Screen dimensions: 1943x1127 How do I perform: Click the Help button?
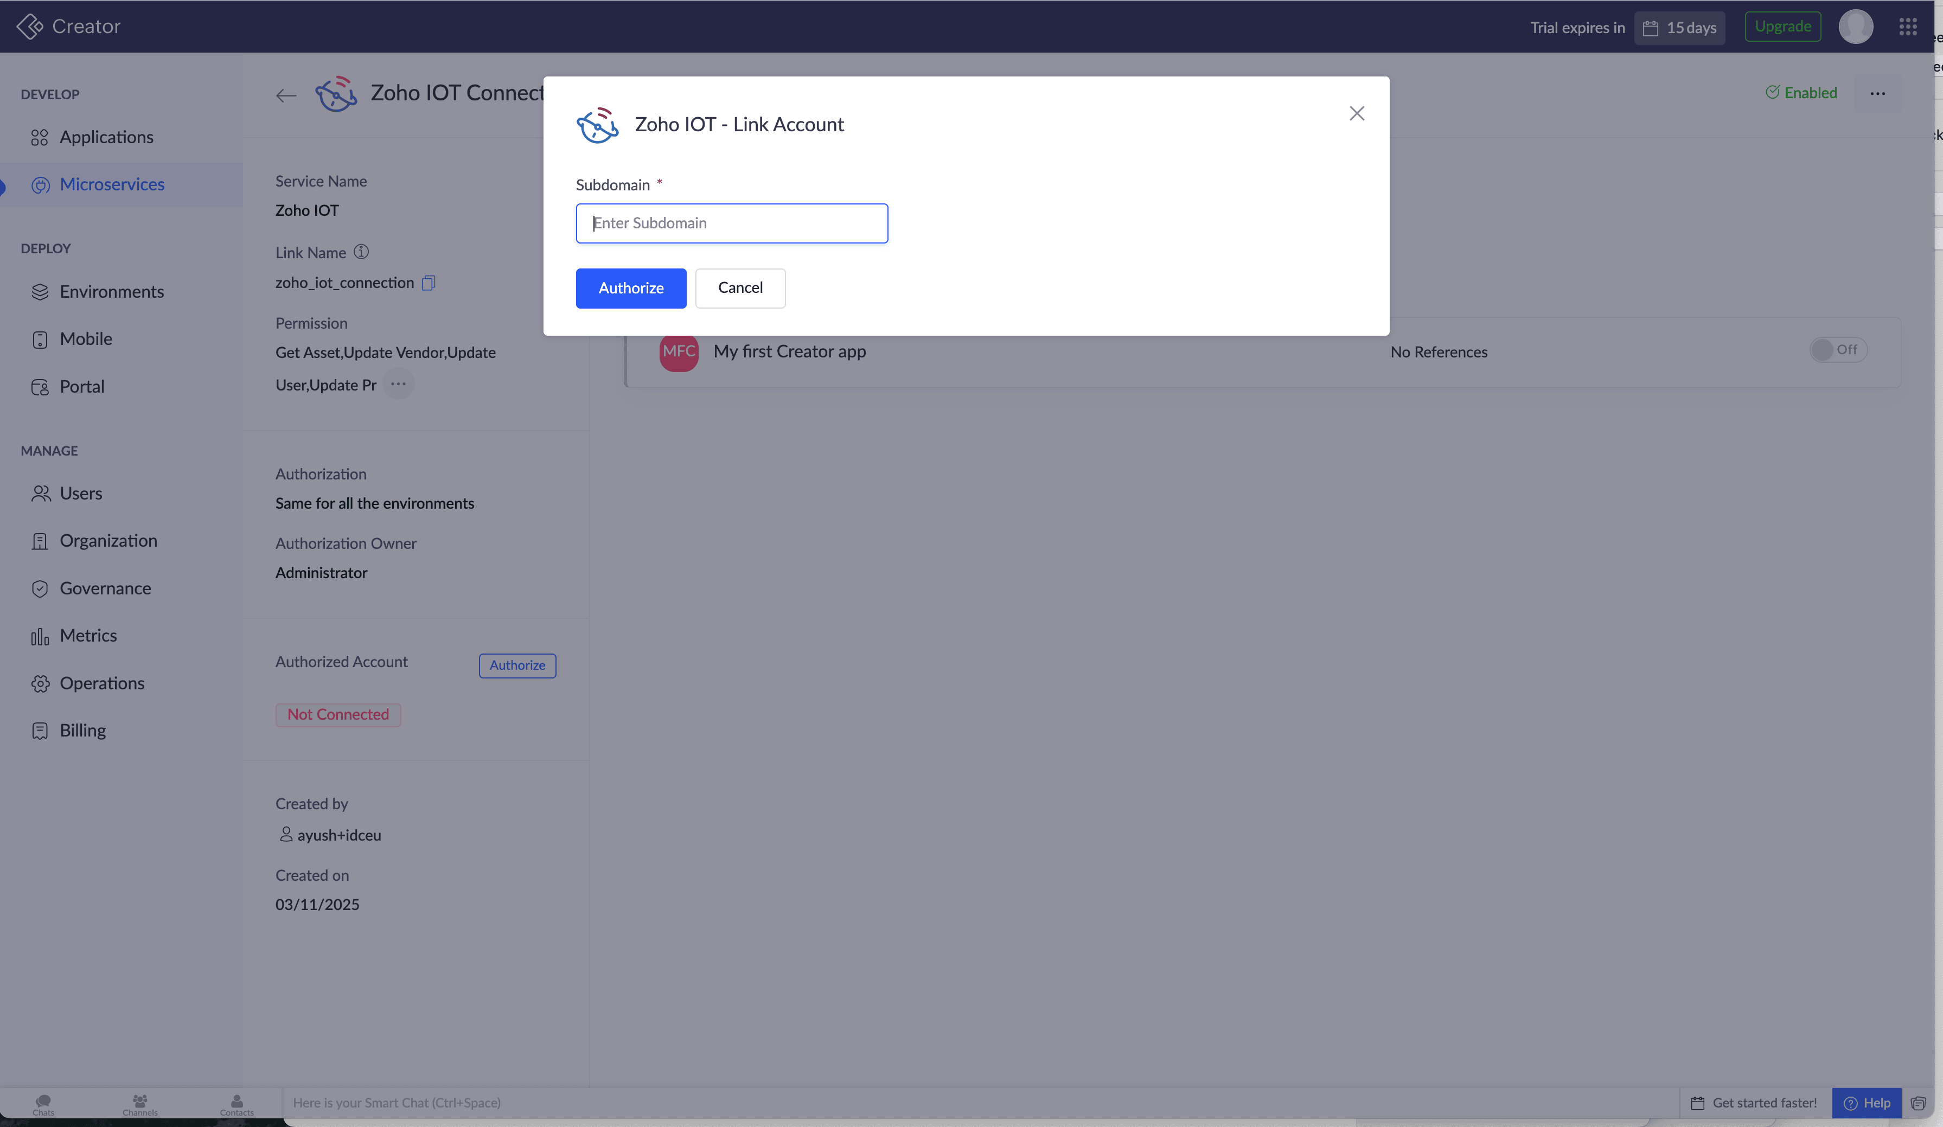1866,1103
